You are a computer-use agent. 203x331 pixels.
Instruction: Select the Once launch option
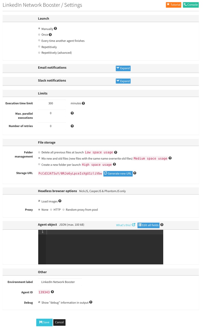pyautogui.click(x=39, y=34)
